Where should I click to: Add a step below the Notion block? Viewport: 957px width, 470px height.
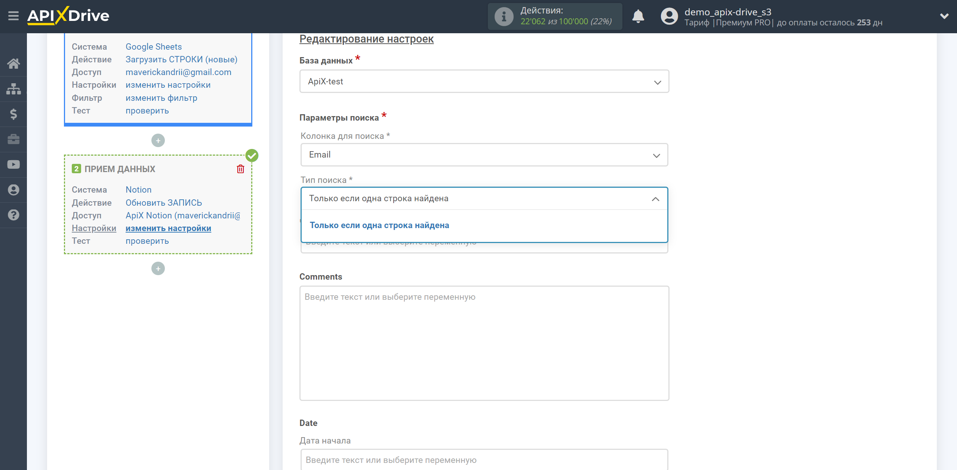(x=158, y=269)
